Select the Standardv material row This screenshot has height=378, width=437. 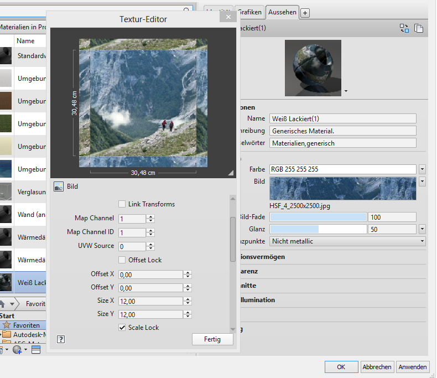(x=23, y=56)
